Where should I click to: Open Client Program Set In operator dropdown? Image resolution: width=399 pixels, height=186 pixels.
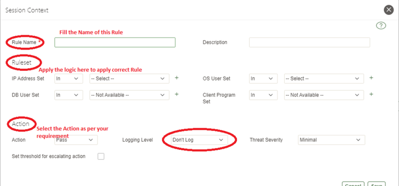(263, 95)
